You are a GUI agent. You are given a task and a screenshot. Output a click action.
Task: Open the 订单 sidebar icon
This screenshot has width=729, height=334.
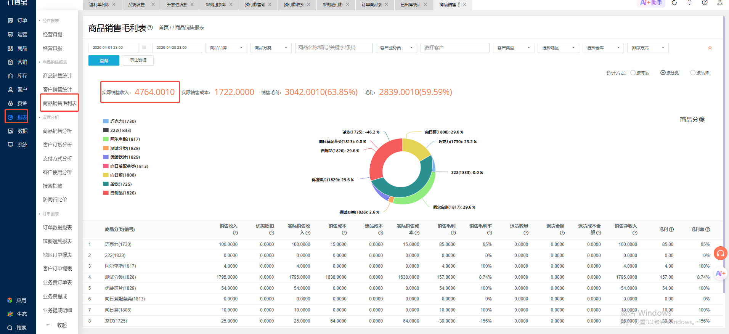[x=11, y=21]
